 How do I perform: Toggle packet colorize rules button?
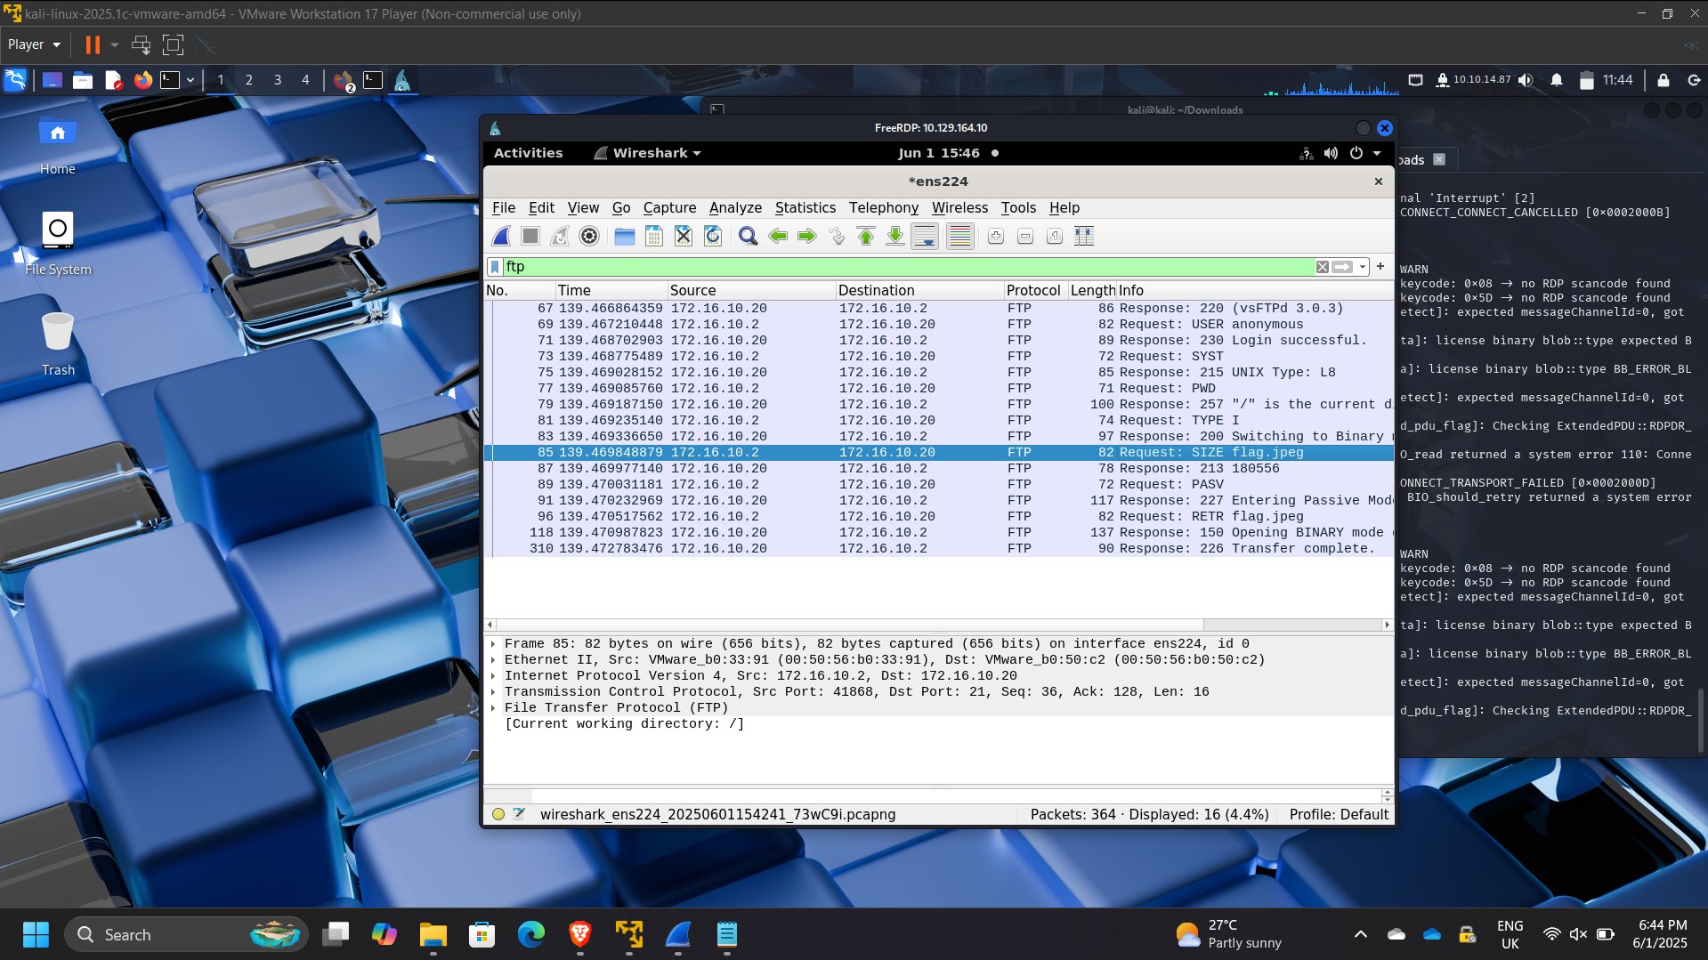(959, 236)
